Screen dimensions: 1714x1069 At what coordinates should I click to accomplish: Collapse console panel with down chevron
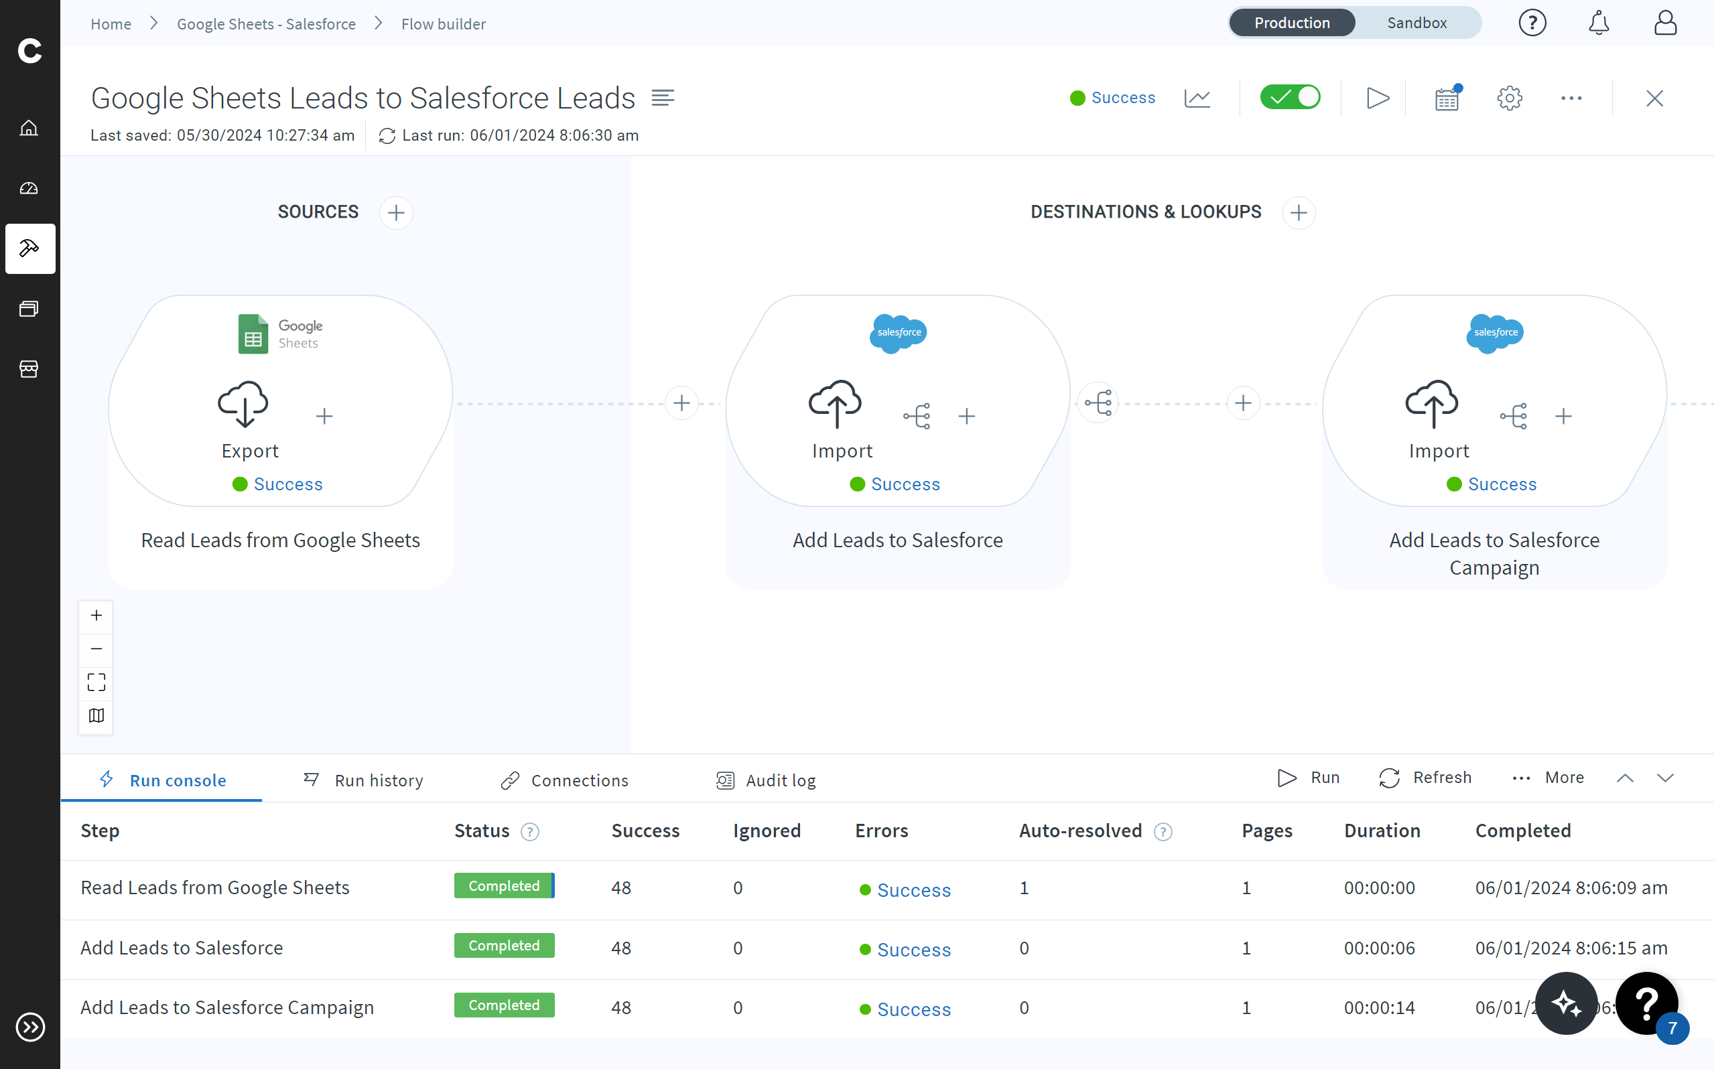(x=1665, y=778)
